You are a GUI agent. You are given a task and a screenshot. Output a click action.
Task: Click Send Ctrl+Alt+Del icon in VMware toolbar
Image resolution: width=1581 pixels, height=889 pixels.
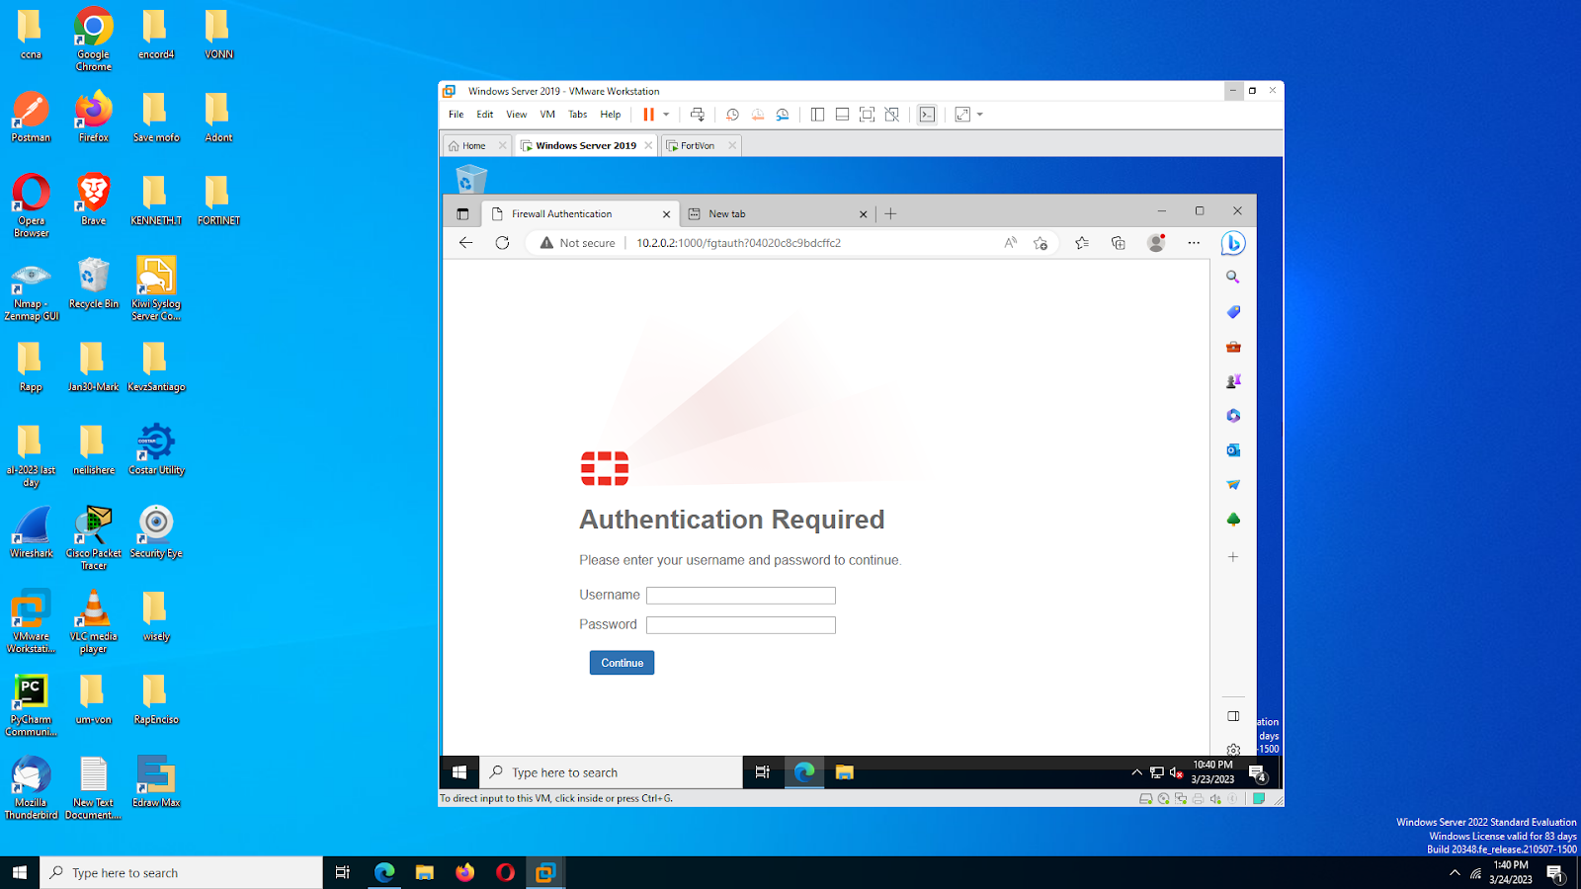(x=698, y=115)
